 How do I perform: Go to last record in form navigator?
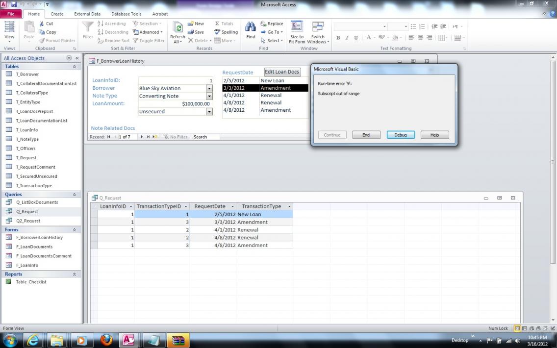[148, 137]
